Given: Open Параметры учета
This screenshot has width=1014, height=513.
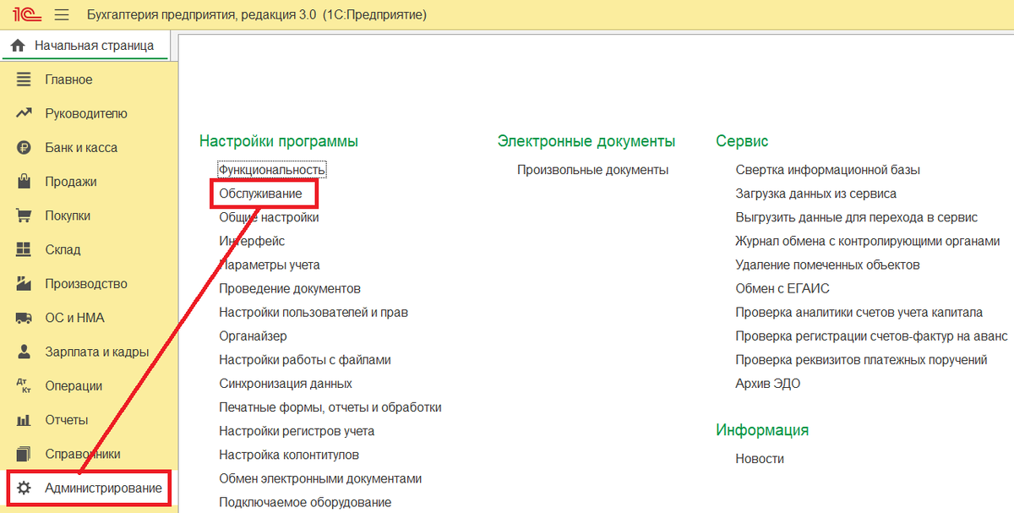Looking at the screenshot, I should tap(270, 265).
